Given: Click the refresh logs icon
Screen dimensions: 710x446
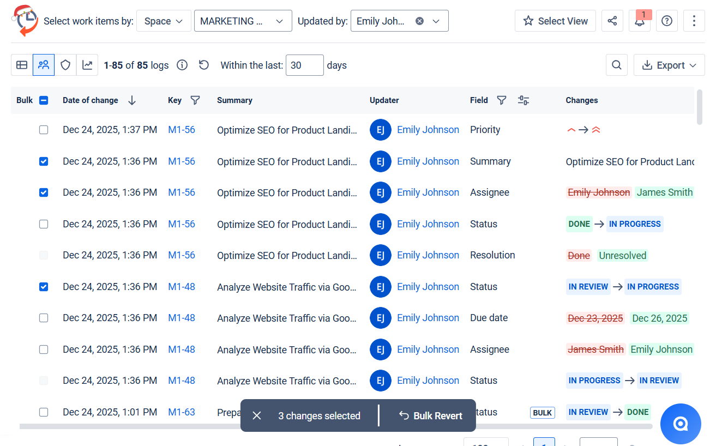Looking at the screenshot, I should [203, 65].
